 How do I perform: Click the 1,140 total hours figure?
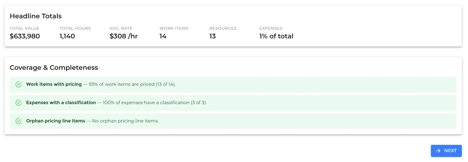[x=67, y=36]
